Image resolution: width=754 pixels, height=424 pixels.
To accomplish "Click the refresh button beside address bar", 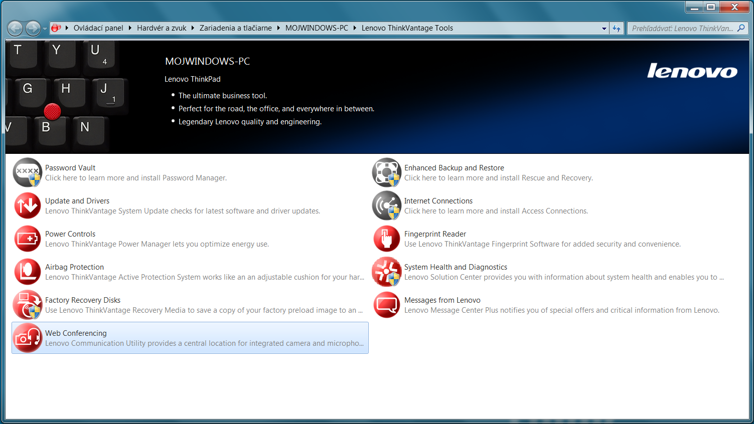I will pyautogui.click(x=617, y=28).
